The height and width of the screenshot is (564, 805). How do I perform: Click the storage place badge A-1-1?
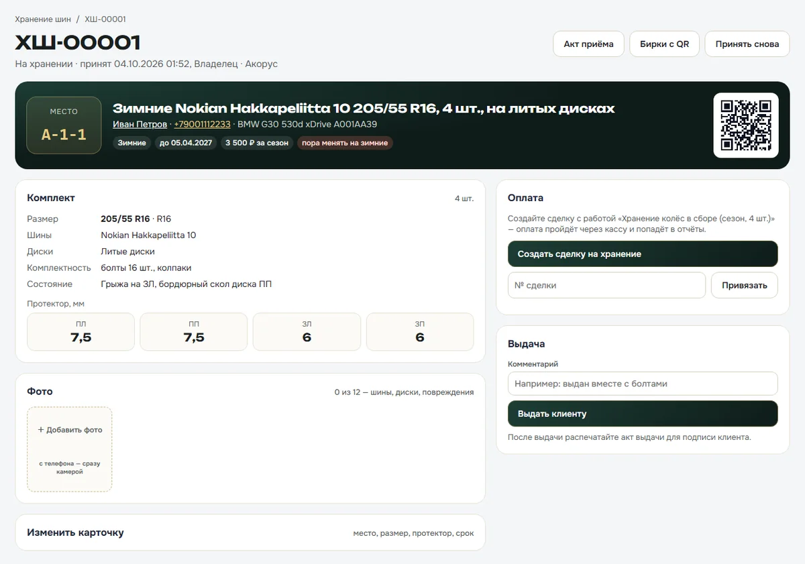[x=64, y=125]
